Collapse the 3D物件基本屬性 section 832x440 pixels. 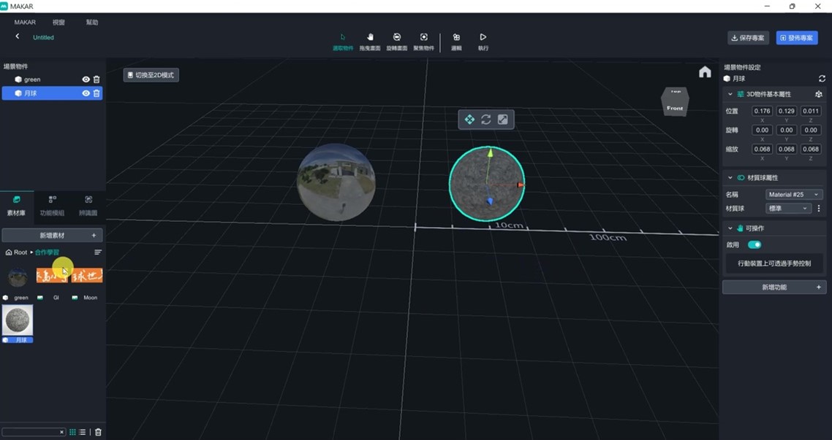pyautogui.click(x=730, y=94)
